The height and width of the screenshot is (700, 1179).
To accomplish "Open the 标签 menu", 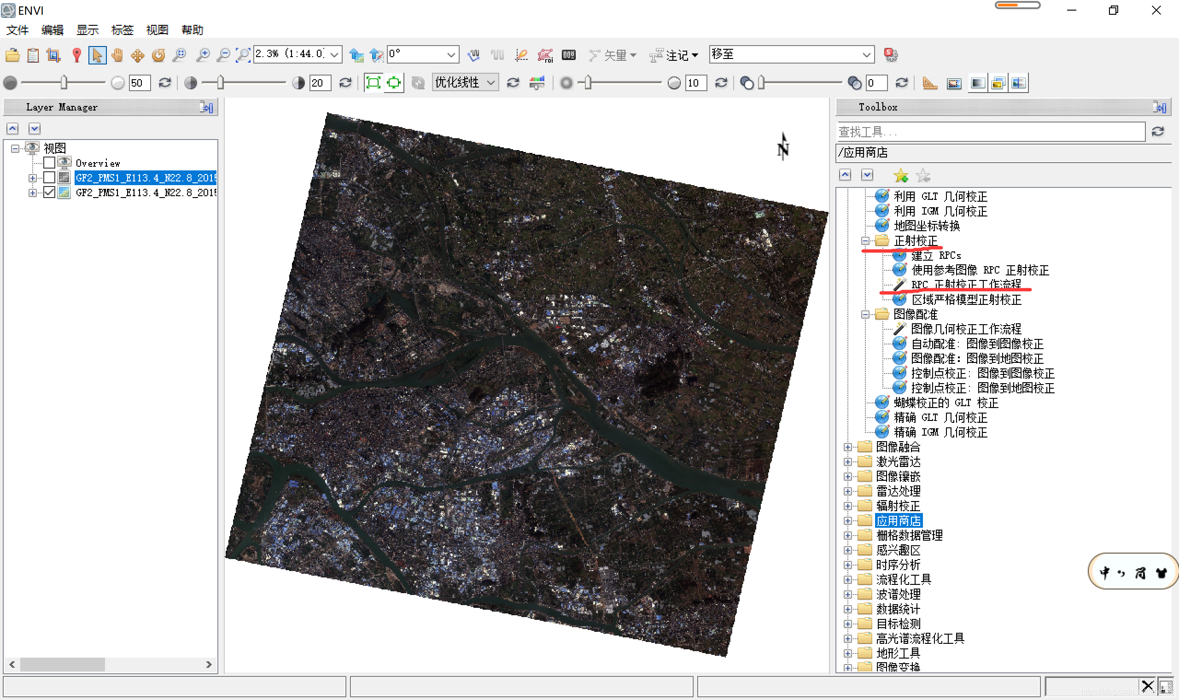I will click(122, 30).
